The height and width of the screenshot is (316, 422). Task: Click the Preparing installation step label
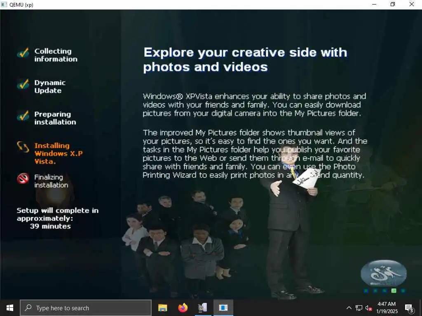[x=55, y=118]
